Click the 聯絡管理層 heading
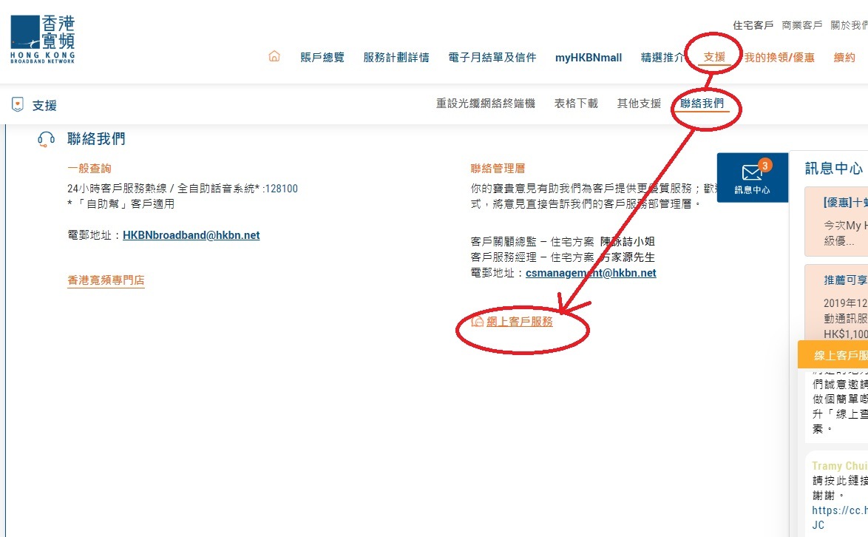Viewport: 868px width, 537px height. coord(498,169)
